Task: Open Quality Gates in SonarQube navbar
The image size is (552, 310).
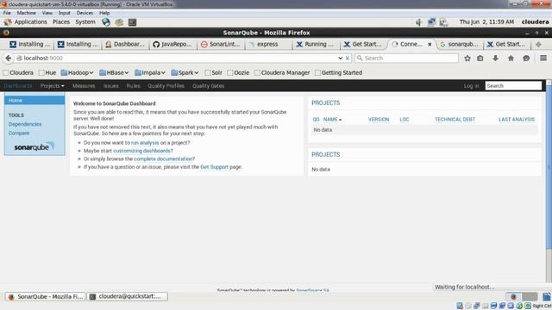Action: tap(208, 86)
